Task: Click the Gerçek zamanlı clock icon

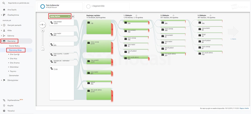Action: 4,25
